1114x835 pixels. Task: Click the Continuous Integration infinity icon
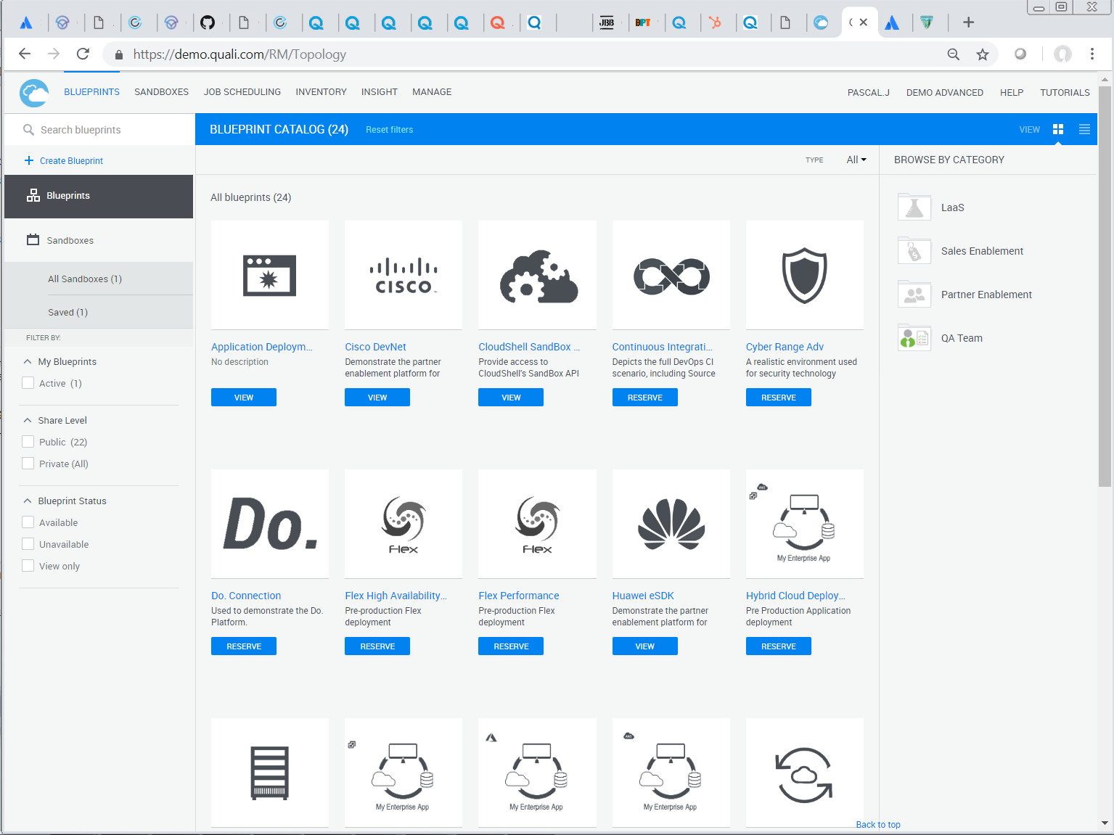(671, 276)
